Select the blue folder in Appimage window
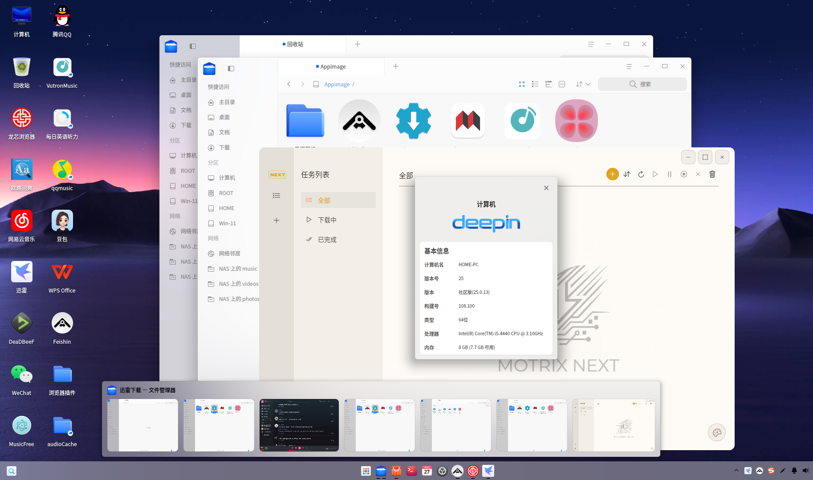 coord(305,120)
